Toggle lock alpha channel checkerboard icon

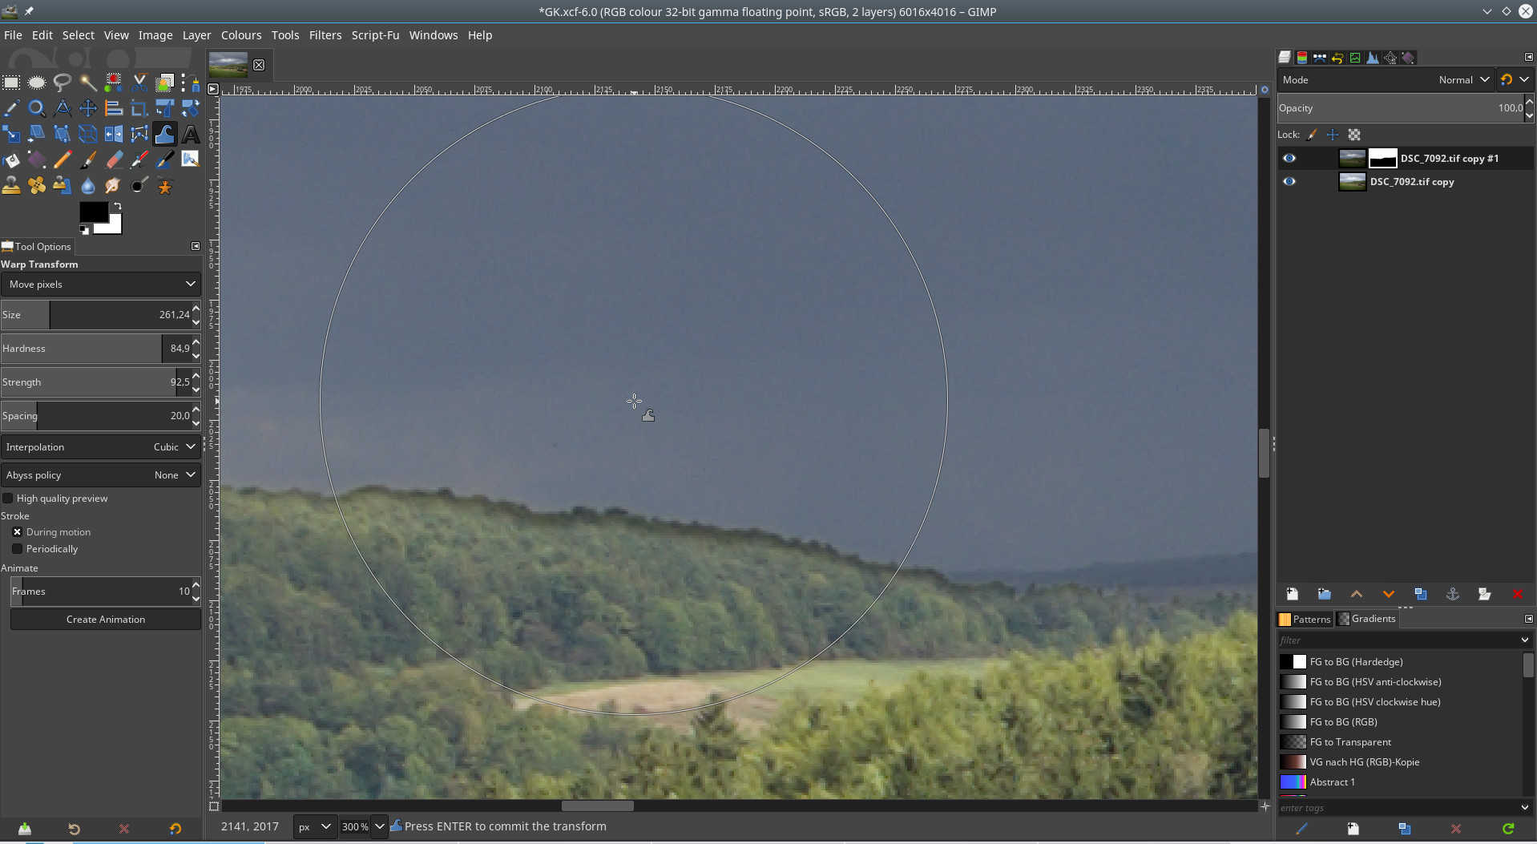coord(1354,135)
